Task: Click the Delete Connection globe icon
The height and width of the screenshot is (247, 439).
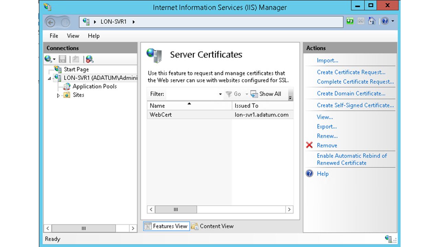Action: pos(90,59)
